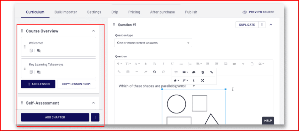The image size is (299, 131).
Task: Click the insert file toolbar icon
Action: coord(252,64)
